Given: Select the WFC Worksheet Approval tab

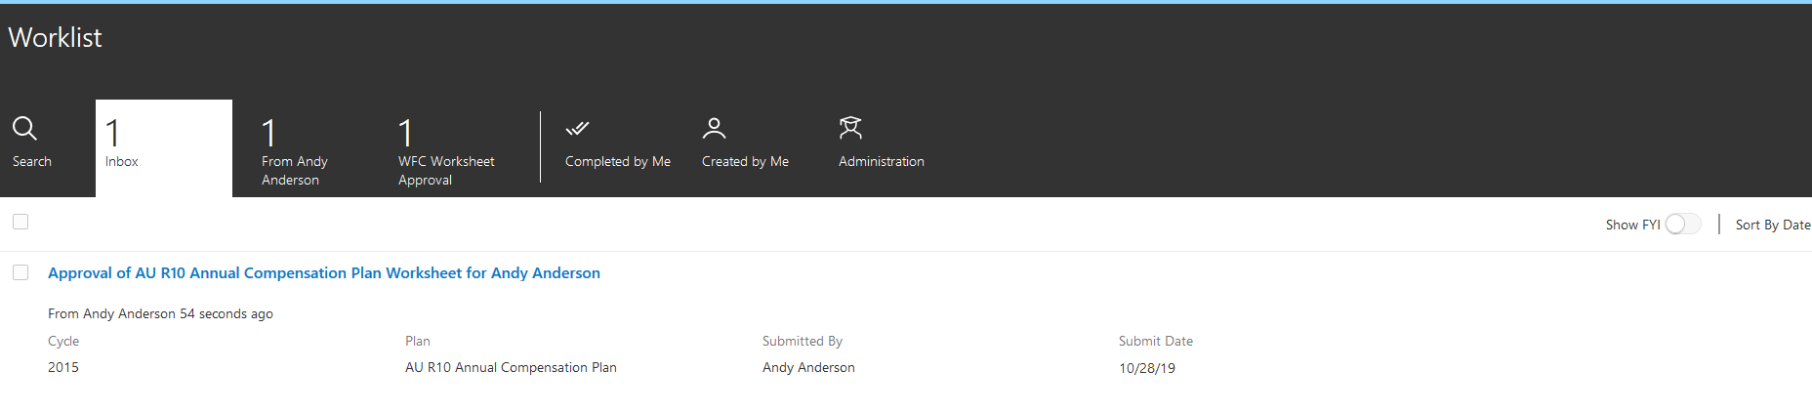Looking at the screenshot, I should 446,149.
